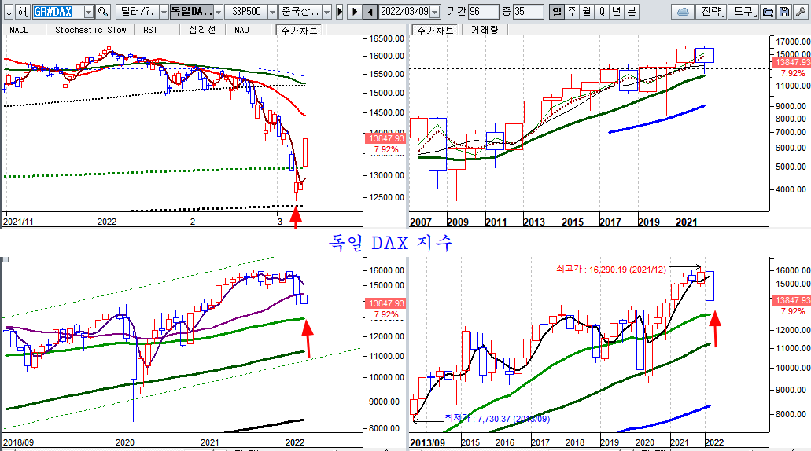Click the 전략 button
Viewport: 811px width, 451px height.
click(710, 12)
